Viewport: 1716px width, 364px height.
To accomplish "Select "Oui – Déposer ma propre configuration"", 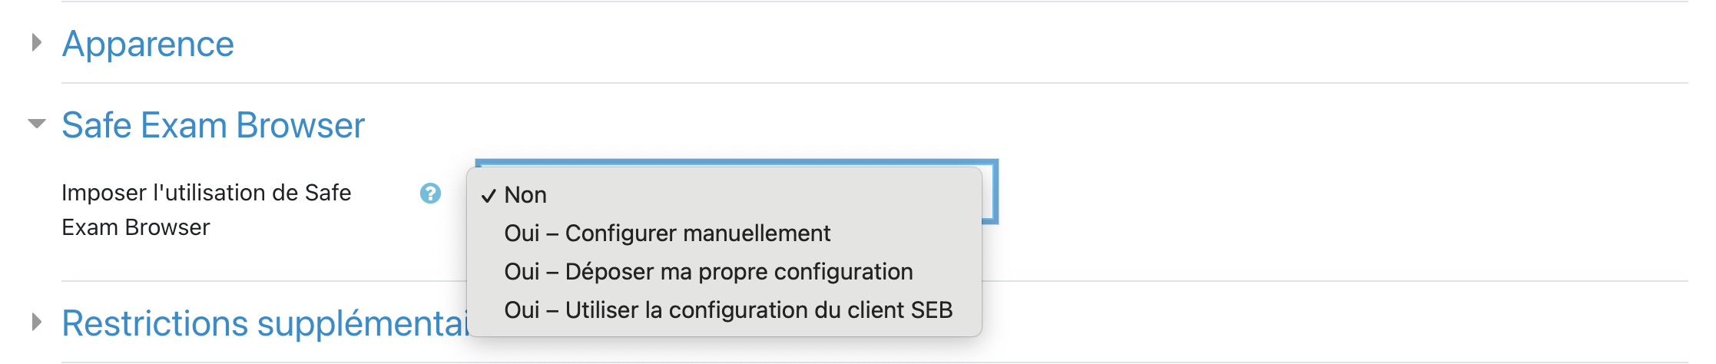I will (708, 272).
